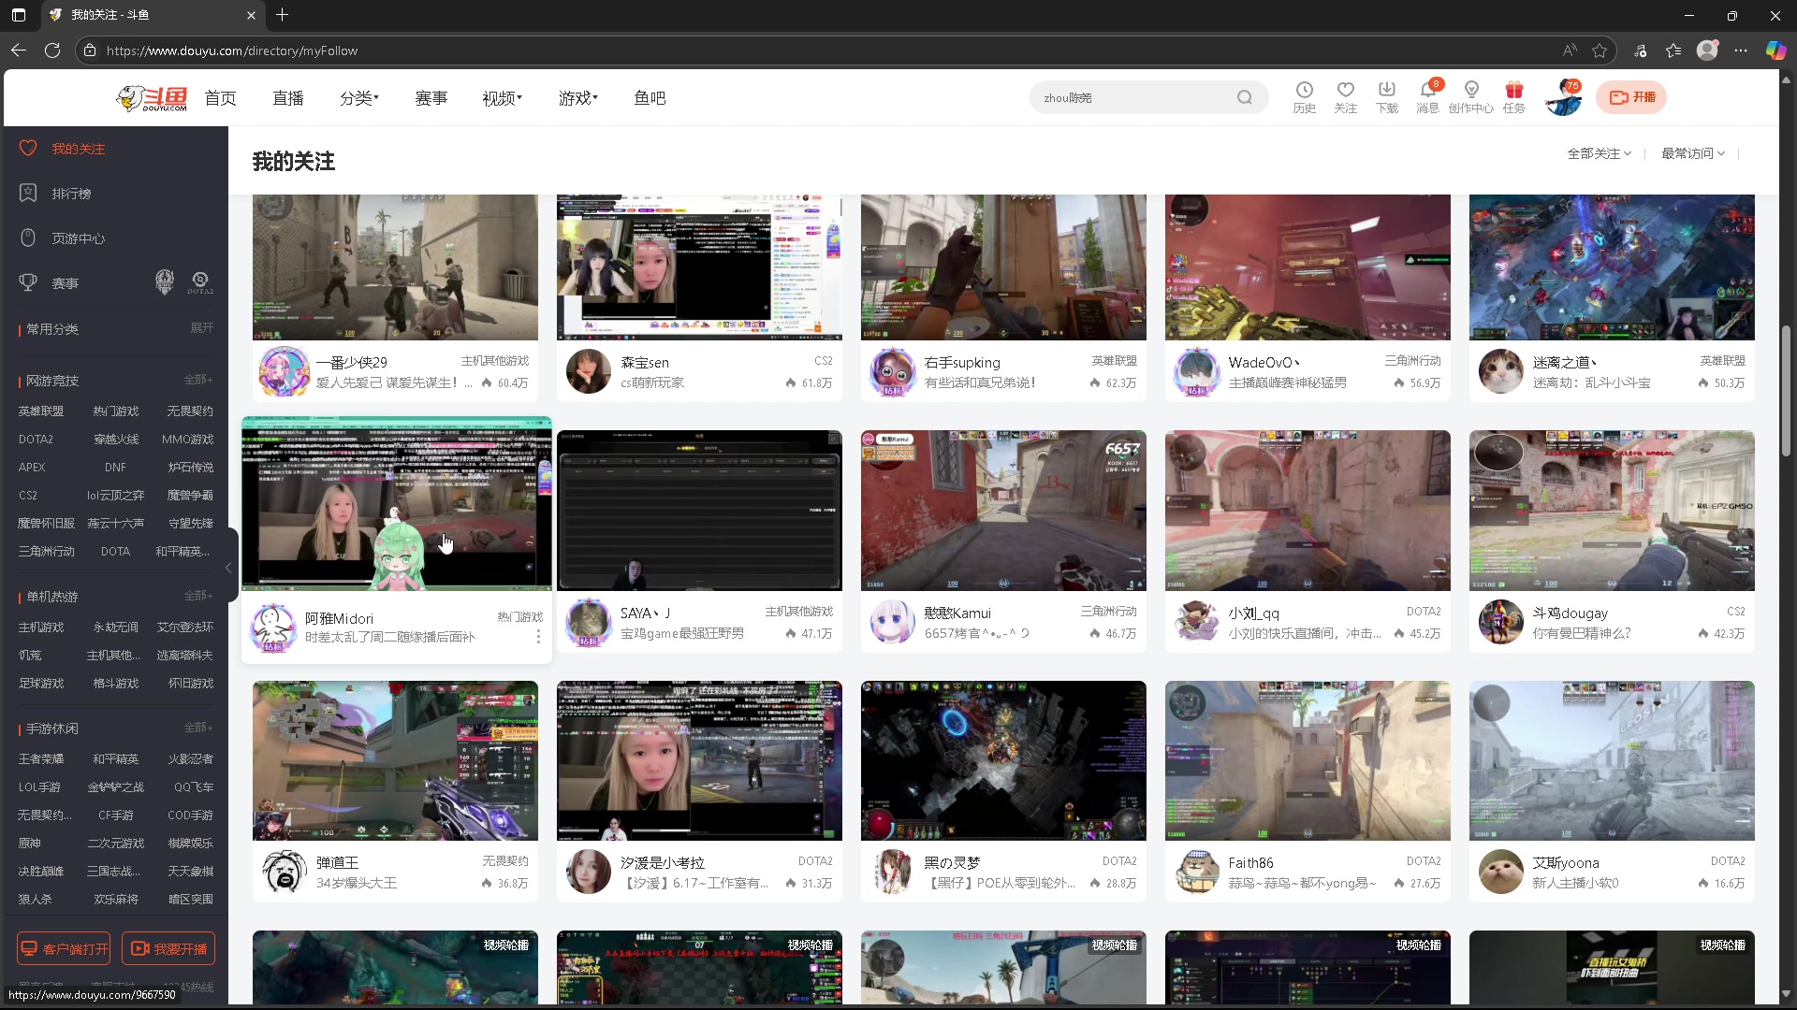
Task: Expand the 常用分类 section
Action: coord(202,328)
